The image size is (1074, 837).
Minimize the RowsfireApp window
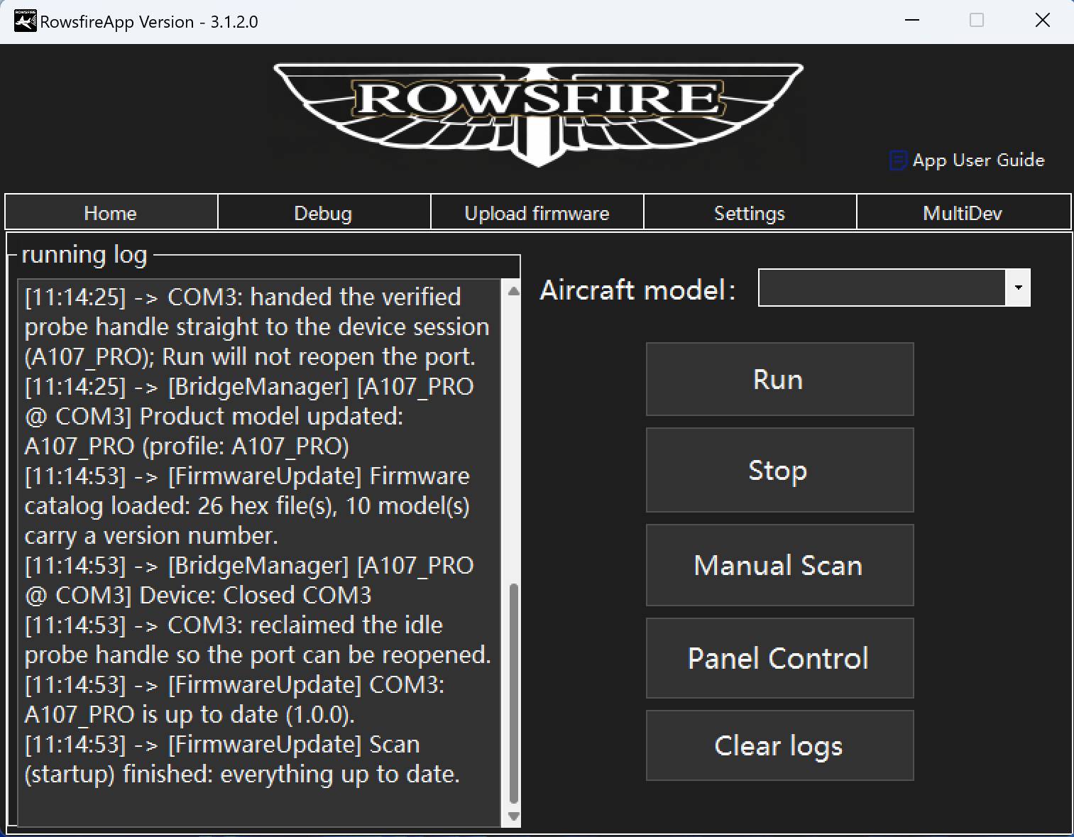point(912,21)
